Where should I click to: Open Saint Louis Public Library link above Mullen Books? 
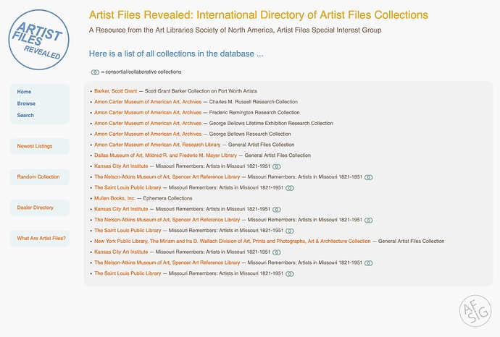[128, 187]
